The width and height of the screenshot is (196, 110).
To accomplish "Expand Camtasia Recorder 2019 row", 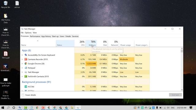I will 22,59.
